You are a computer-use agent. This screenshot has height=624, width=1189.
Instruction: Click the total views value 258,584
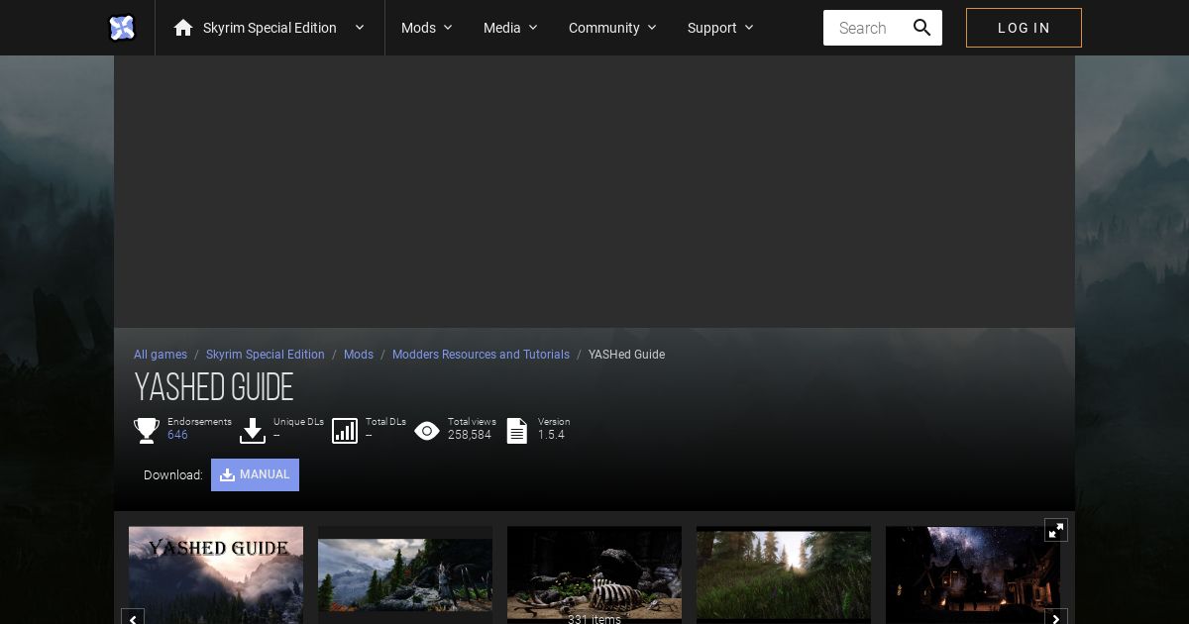(470, 435)
